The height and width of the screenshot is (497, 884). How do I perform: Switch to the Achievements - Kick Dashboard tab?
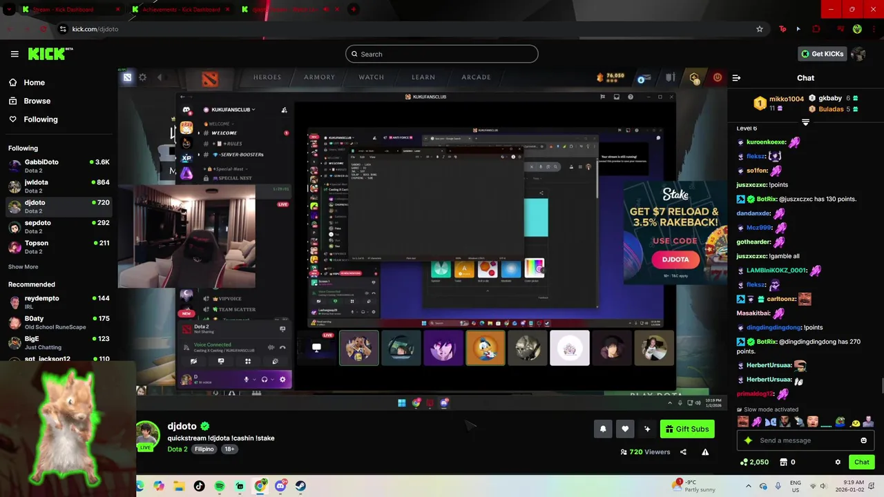pyautogui.click(x=181, y=10)
